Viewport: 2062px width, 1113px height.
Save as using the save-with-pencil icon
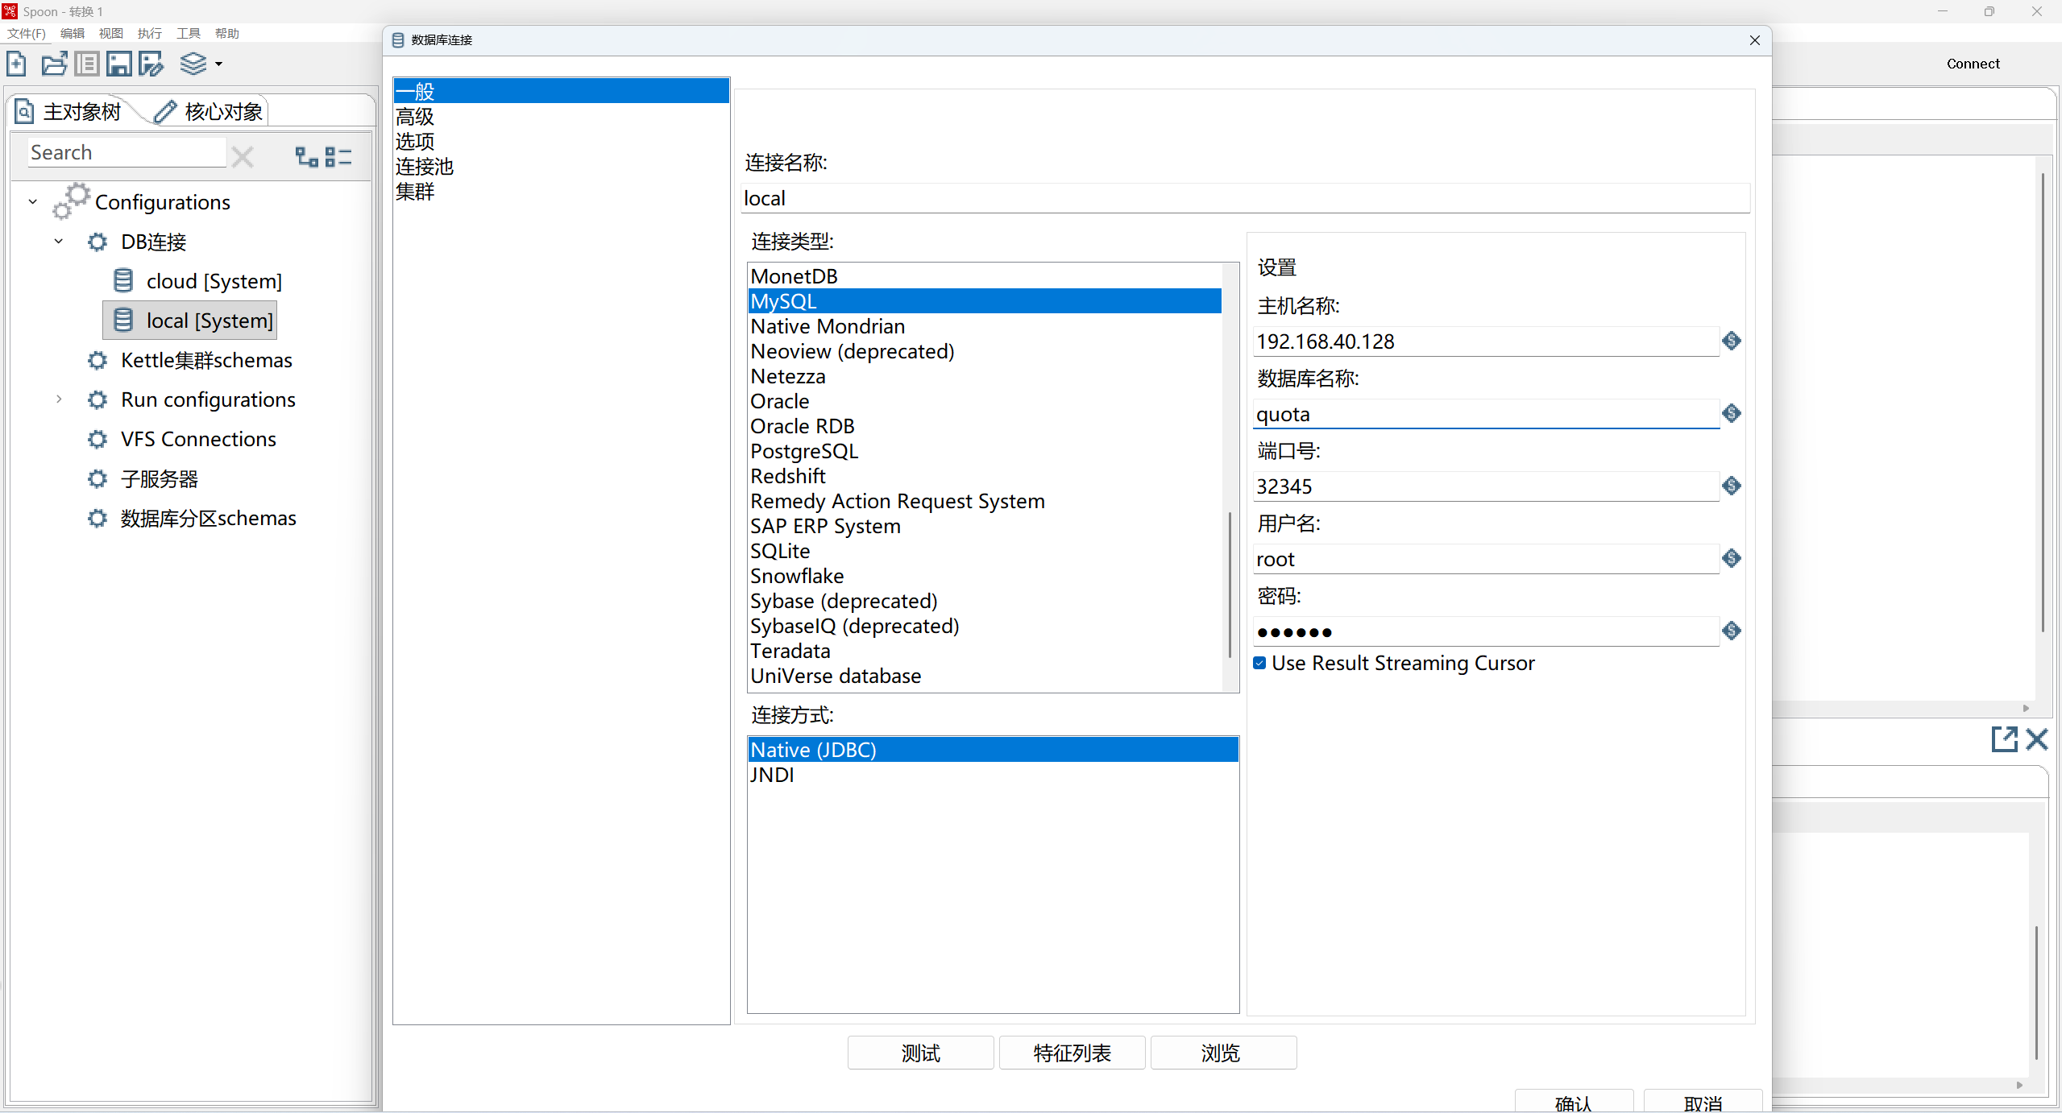point(151,64)
